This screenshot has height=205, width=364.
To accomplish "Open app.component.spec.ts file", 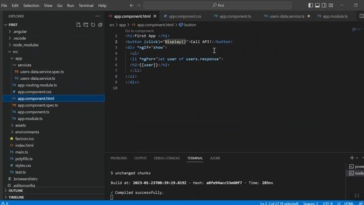I will pyautogui.click(x=38, y=105).
